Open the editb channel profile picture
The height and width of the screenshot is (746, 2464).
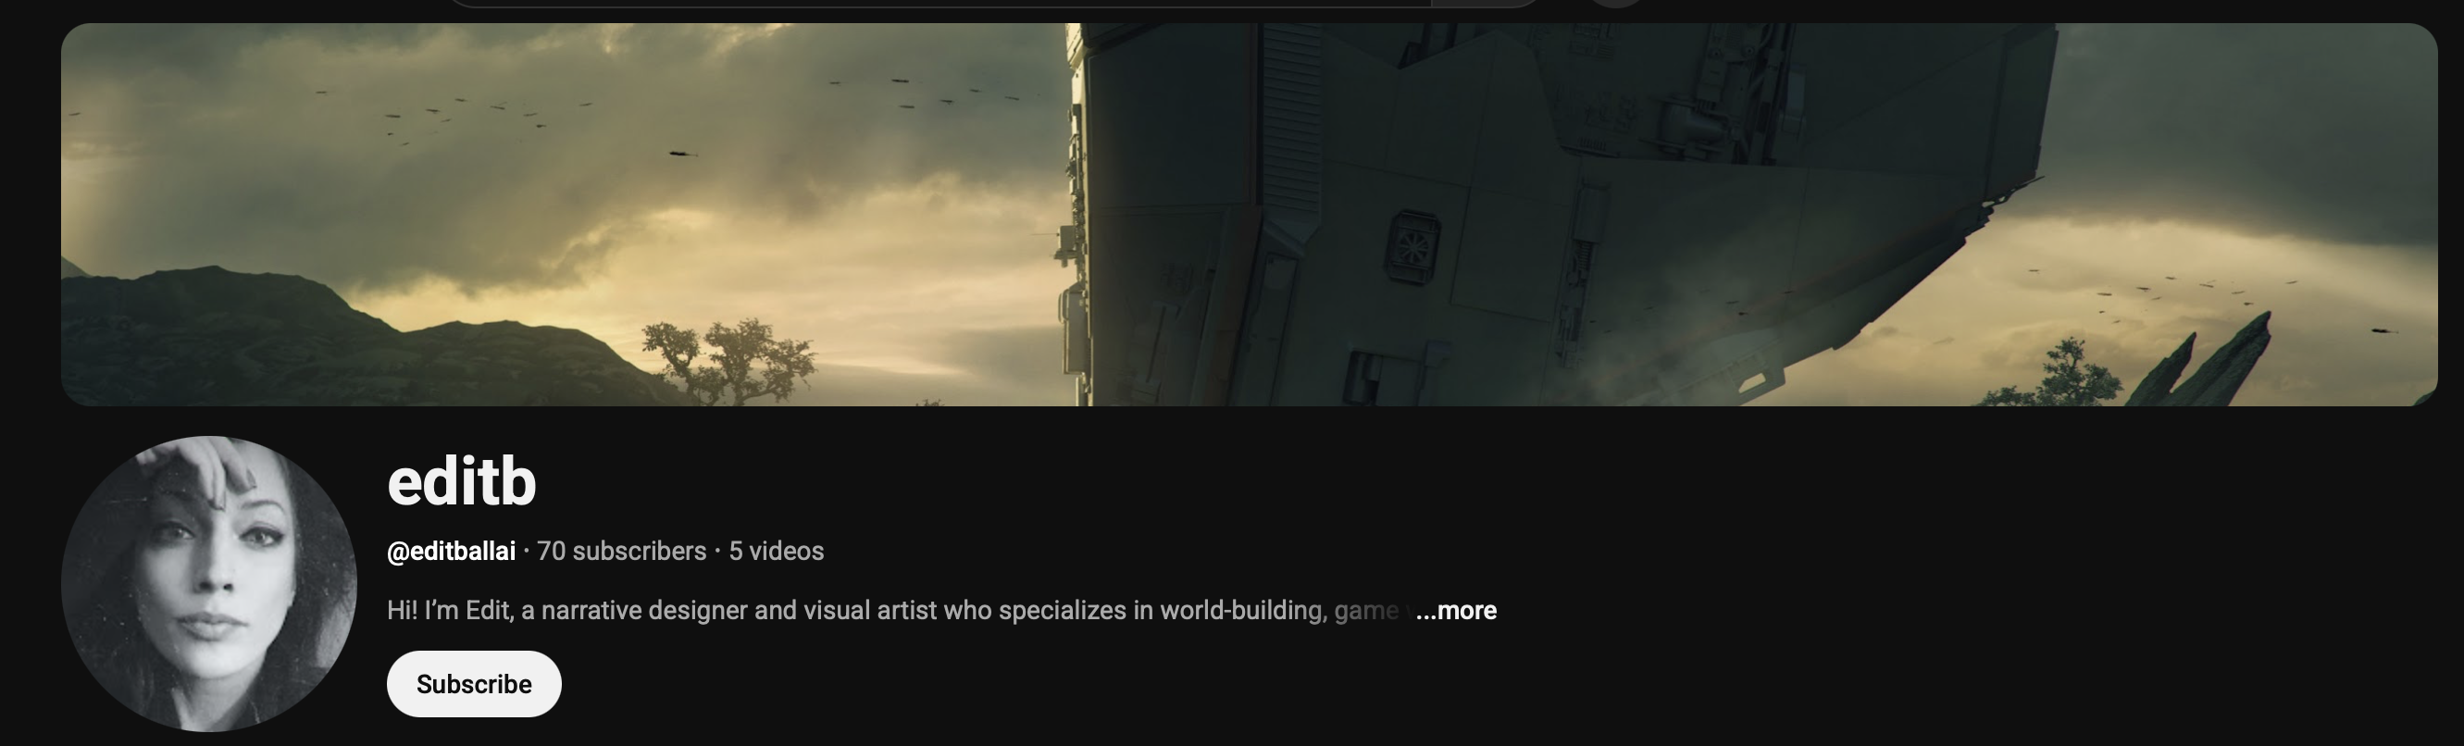(x=208, y=583)
